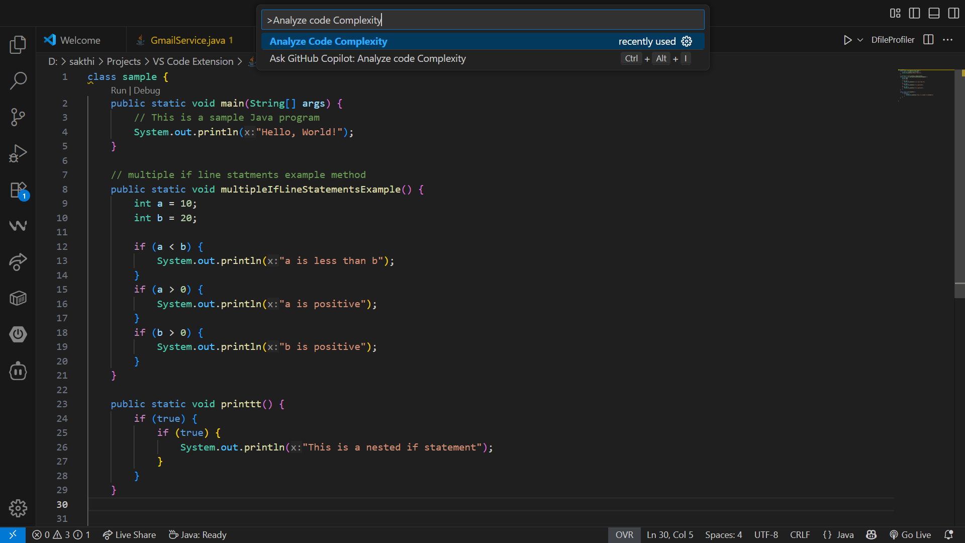The image size is (965, 543).
Task: Click the Run CodeLens above main
Action: coord(118,90)
